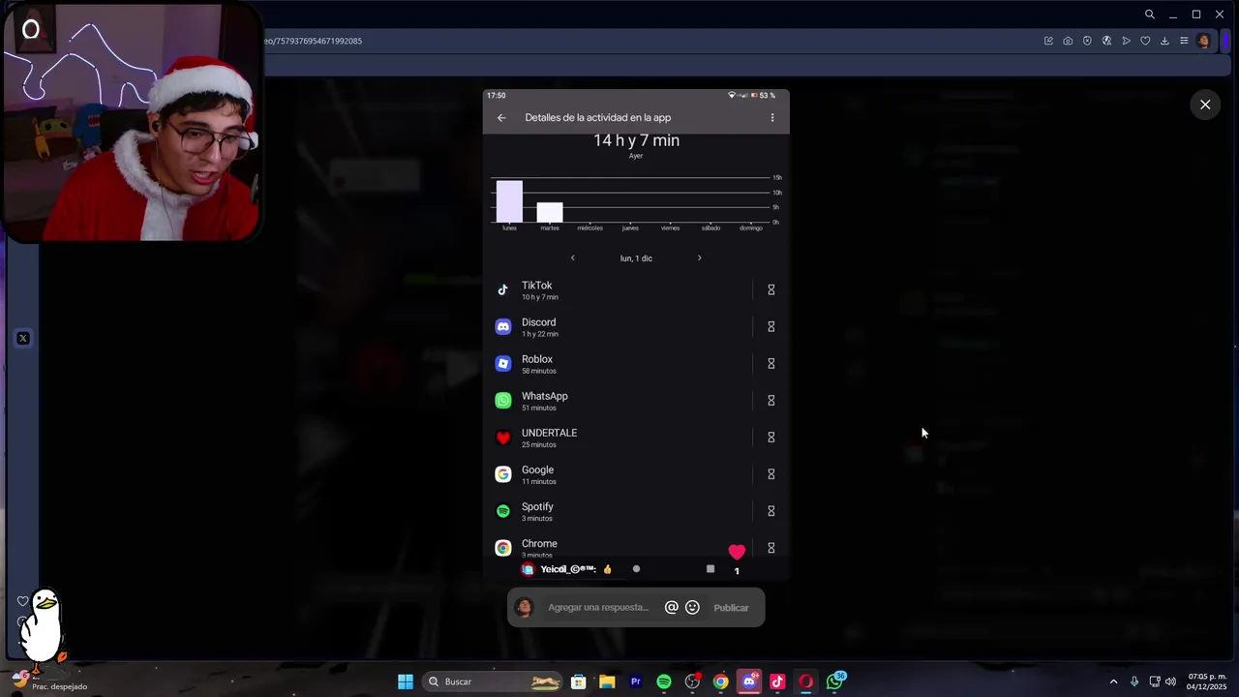
Task: Open the browser search magnifier in title bar
Action: pos(1149,15)
